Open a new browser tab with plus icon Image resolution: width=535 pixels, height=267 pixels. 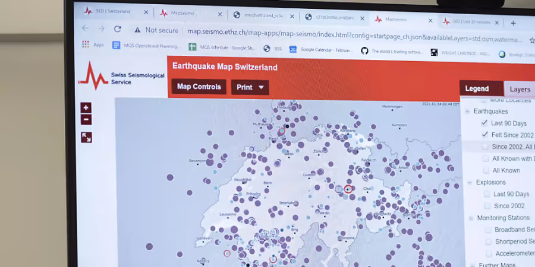pos(513,23)
